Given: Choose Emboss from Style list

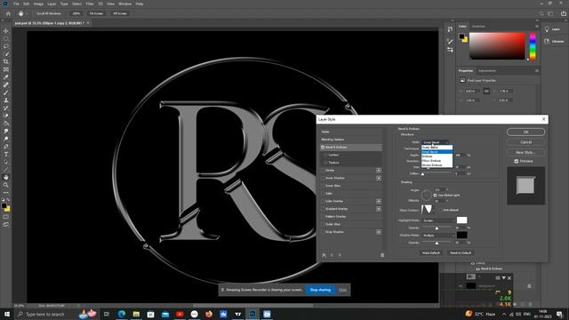Looking at the screenshot, I should [437, 156].
